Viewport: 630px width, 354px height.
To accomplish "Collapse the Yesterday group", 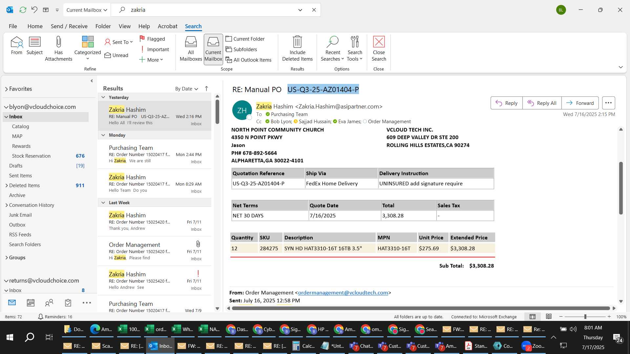I will (x=103, y=97).
